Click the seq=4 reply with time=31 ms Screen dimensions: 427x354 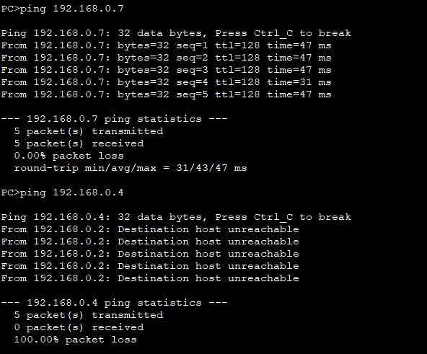[x=166, y=82]
